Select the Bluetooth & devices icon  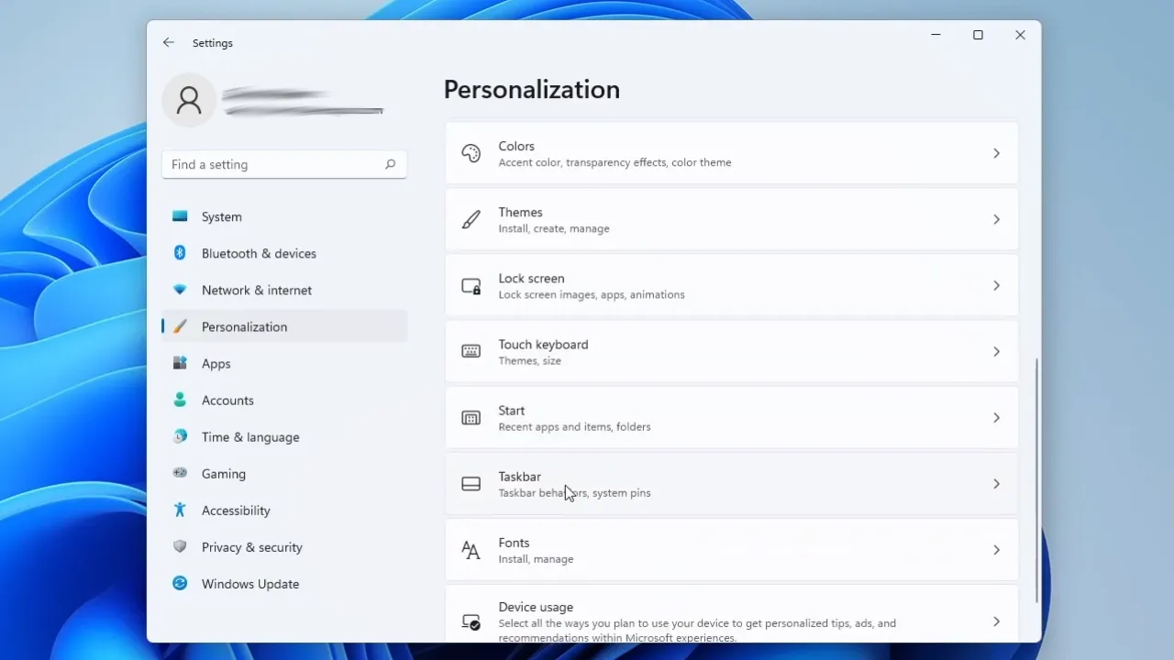click(x=180, y=253)
